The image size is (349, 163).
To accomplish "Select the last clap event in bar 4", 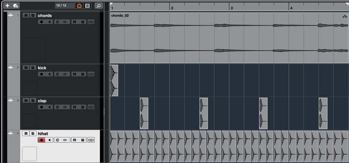I will [x=323, y=113].
